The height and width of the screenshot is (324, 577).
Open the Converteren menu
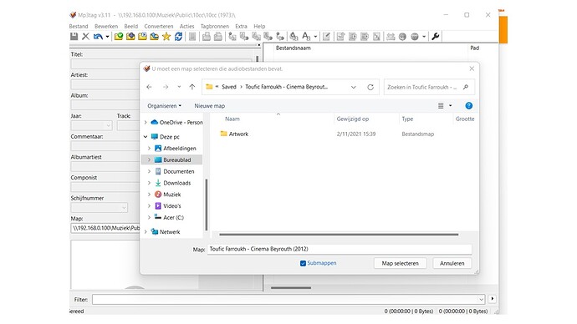tap(159, 27)
